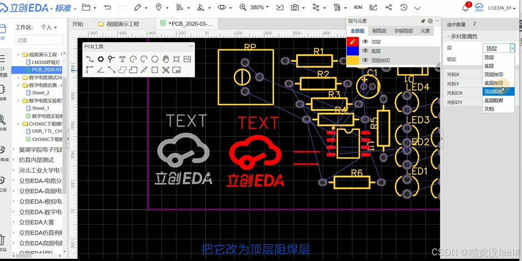Select the Set Origin tool in PCB工具

click(x=89, y=70)
